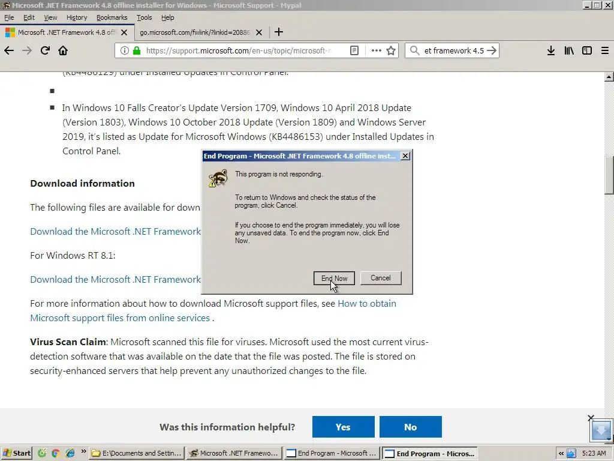Close the End Program dialog
The image size is (614, 461).
[405, 156]
